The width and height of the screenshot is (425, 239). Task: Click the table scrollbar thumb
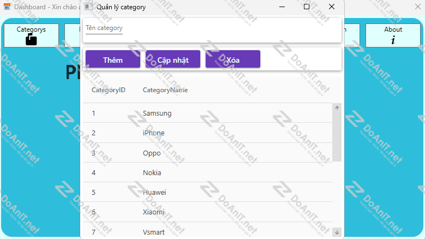pyautogui.click(x=337, y=137)
